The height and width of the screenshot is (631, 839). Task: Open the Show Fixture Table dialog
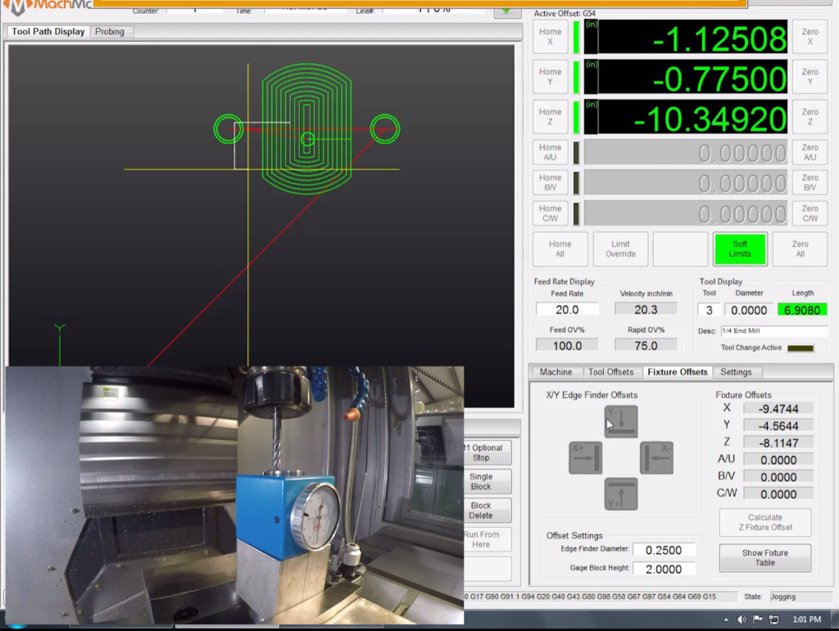764,558
